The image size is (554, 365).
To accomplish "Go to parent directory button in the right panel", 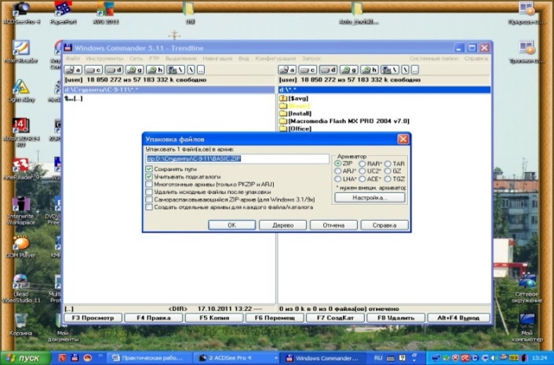I will coord(414,70).
